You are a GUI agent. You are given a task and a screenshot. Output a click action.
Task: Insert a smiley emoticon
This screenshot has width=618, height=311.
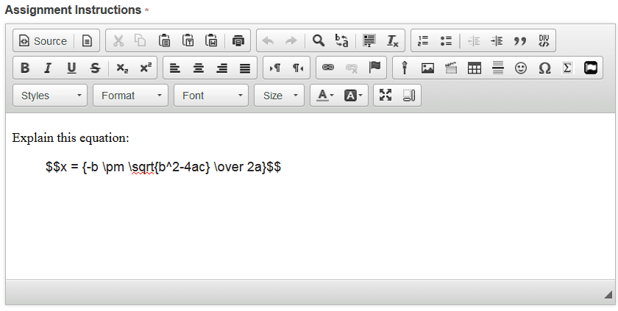pyautogui.click(x=521, y=68)
